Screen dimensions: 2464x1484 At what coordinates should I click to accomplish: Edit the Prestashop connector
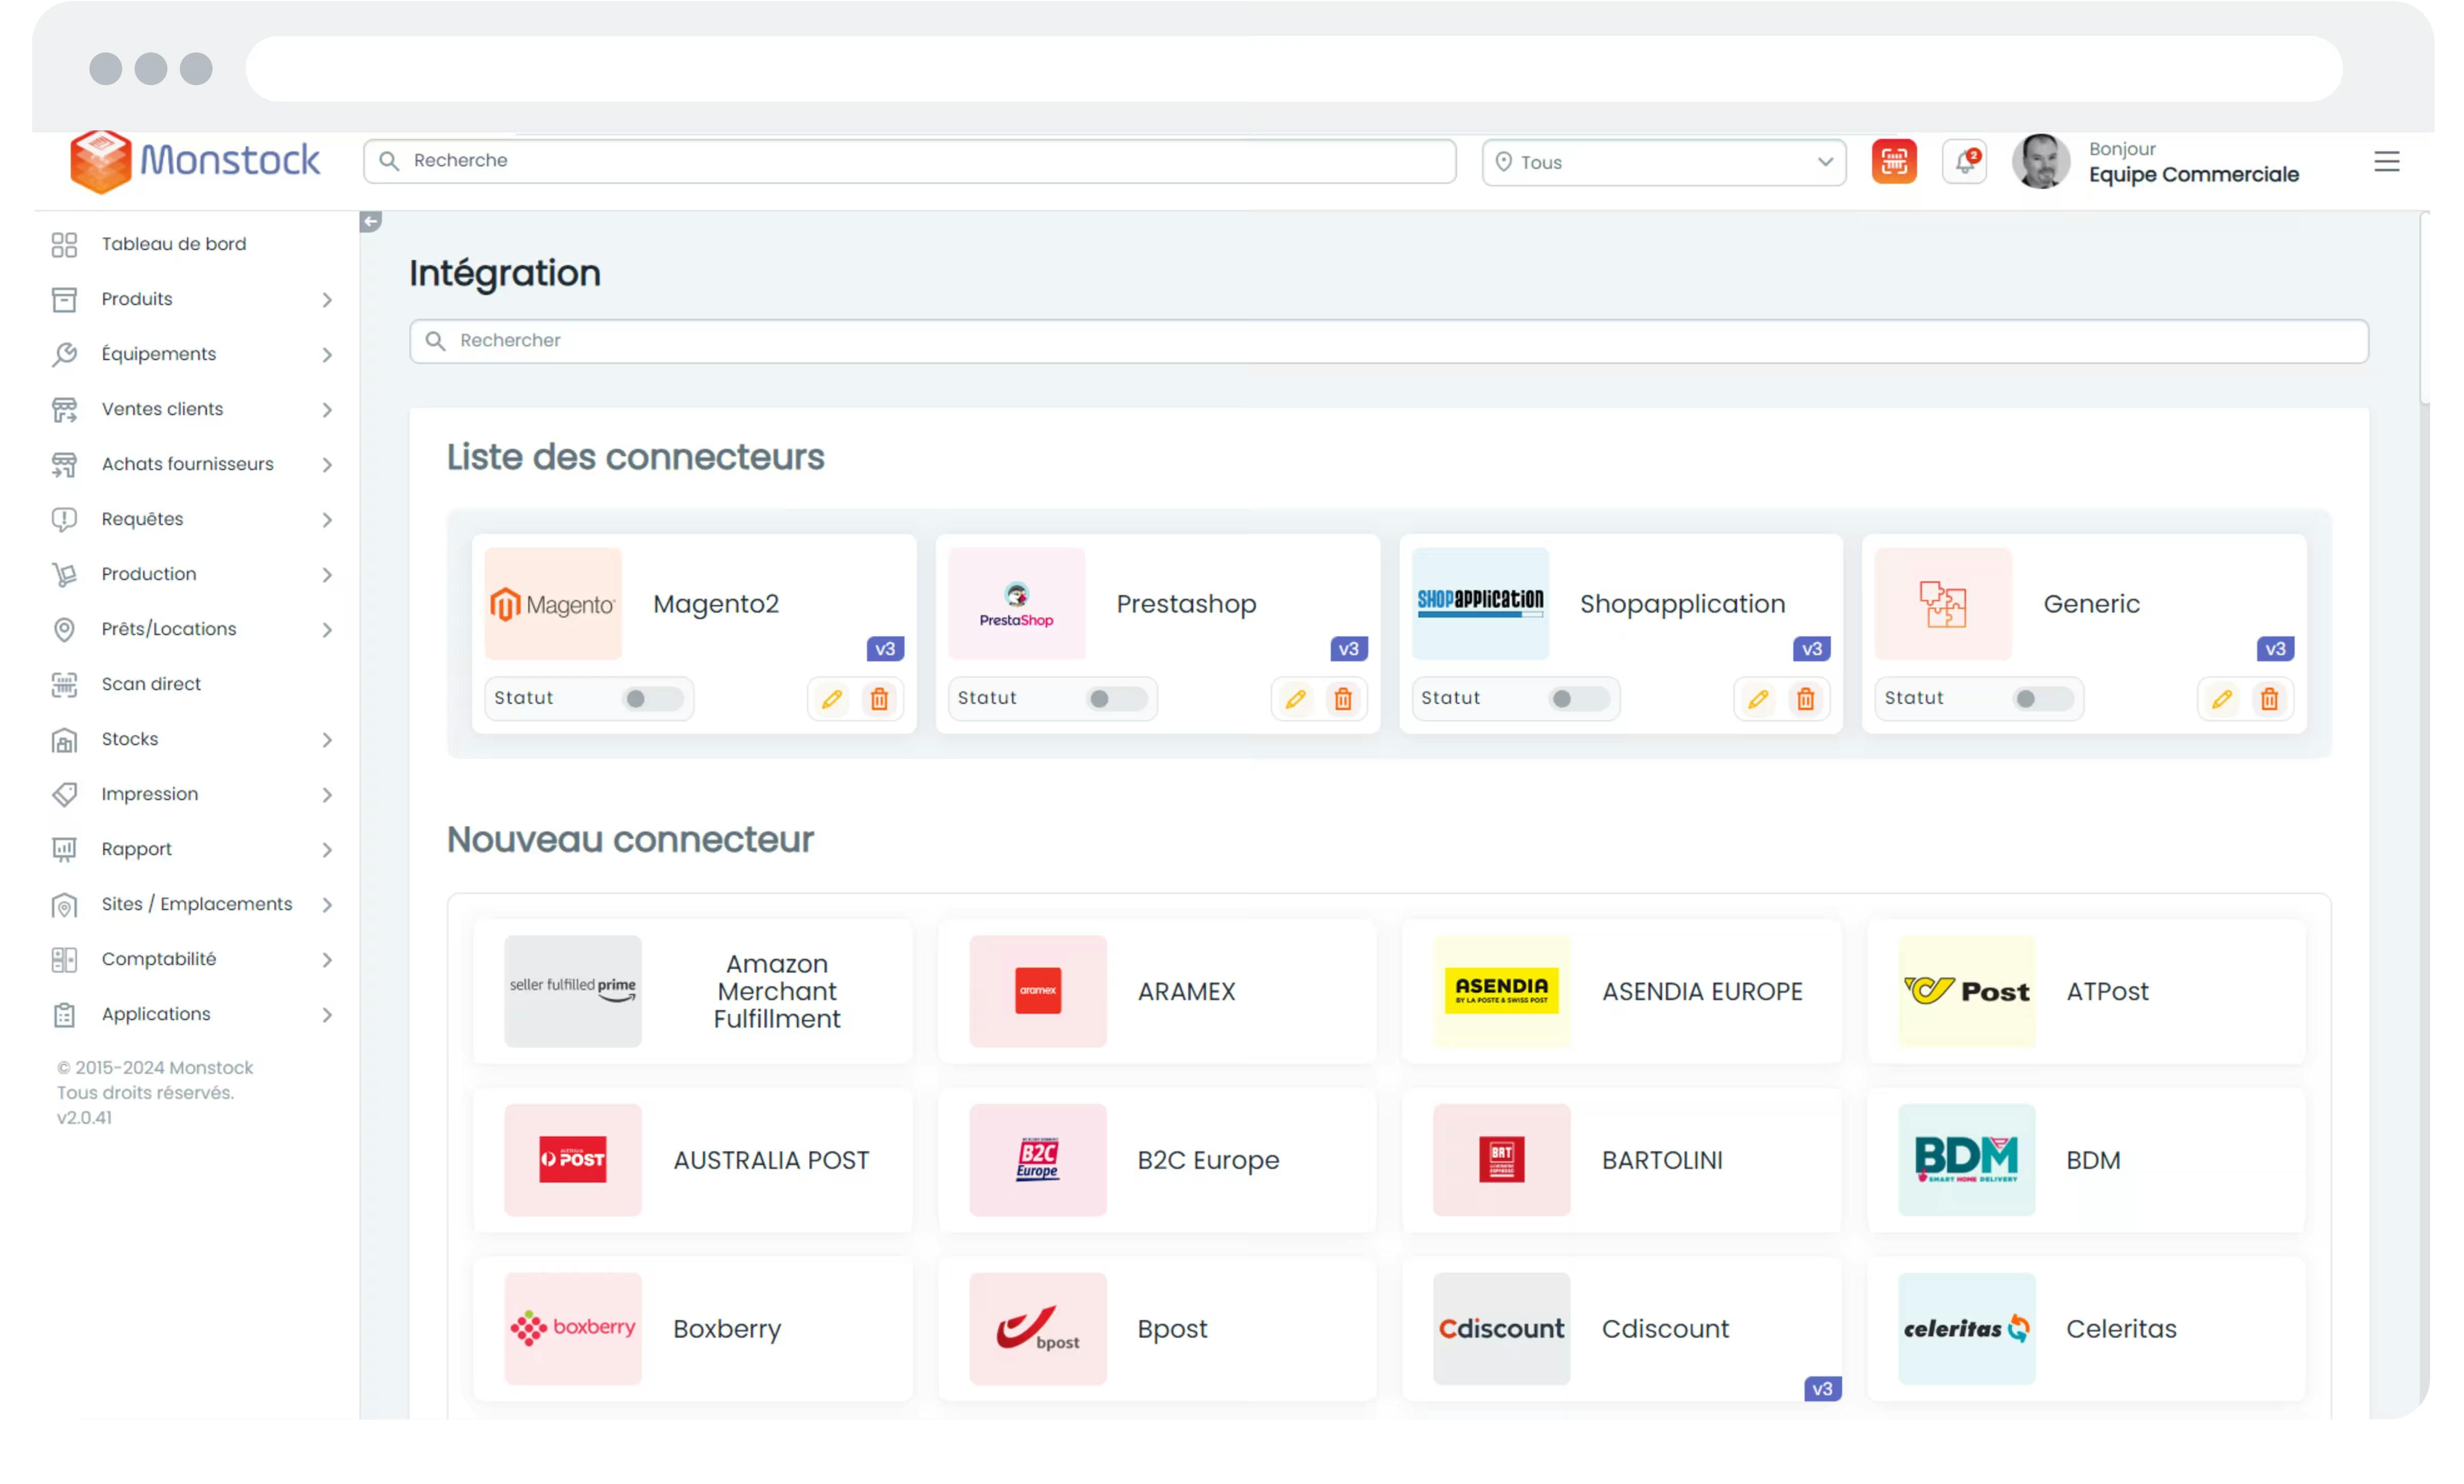pyautogui.click(x=1295, y=698)
